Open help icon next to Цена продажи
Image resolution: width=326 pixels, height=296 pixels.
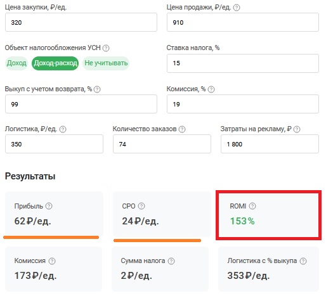tap(237, 8)
